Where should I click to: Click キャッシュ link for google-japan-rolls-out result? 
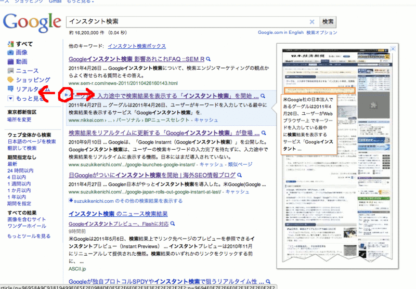point(238,192)
